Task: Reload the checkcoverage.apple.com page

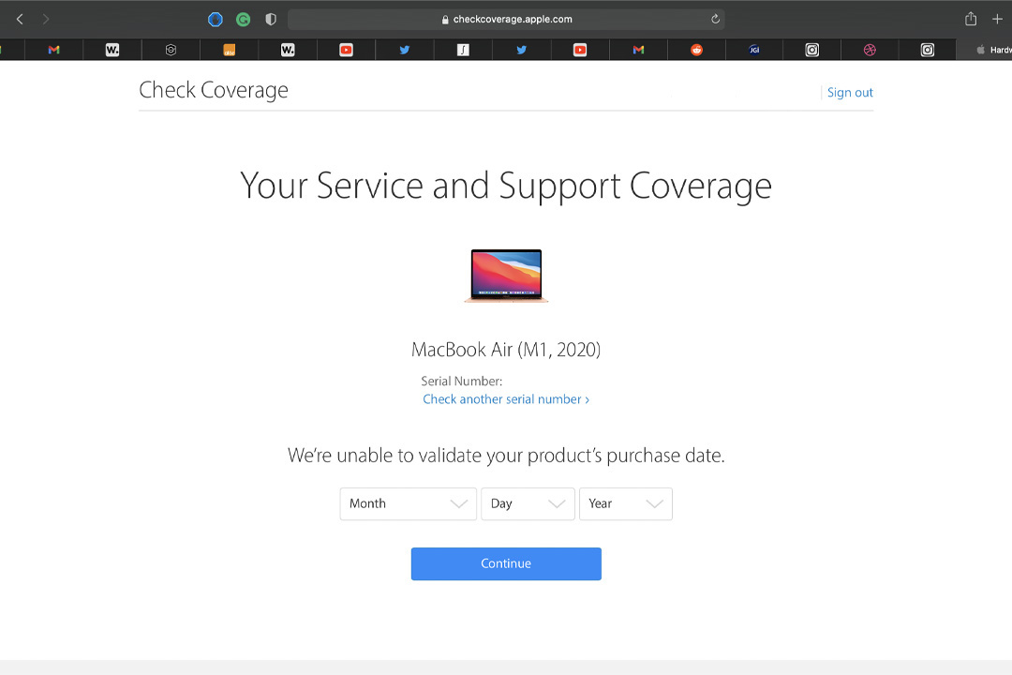Action: 715,20
